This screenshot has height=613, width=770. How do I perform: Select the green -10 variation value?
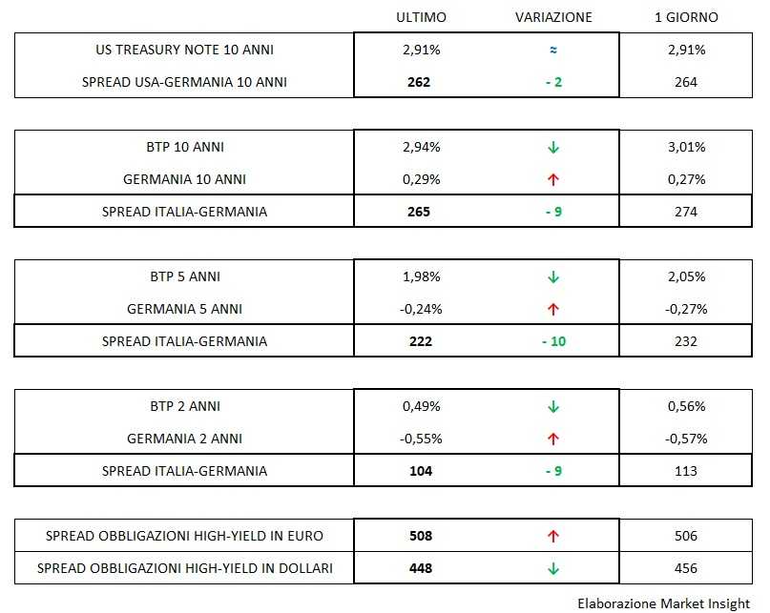553,341
